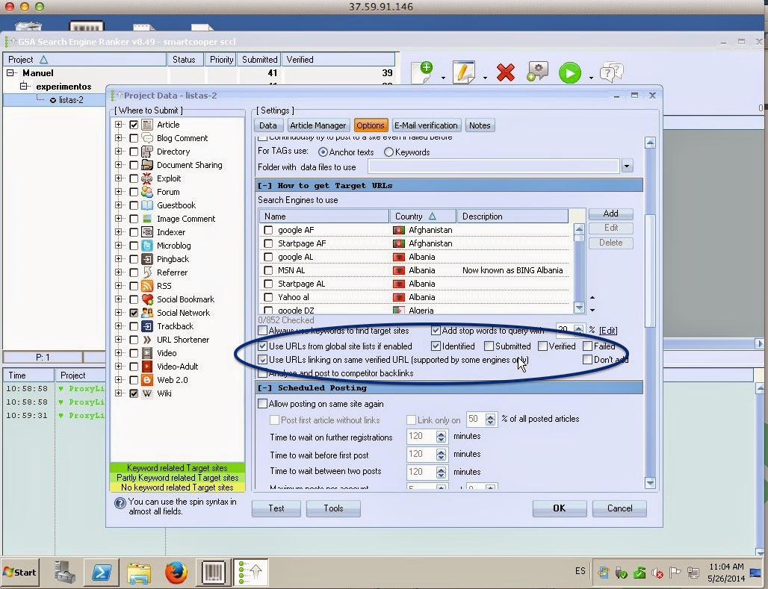The height and width of the screenshot is (589, 768).
Task: Open the file explorer folder in taskbar
Action: (139, 572)
